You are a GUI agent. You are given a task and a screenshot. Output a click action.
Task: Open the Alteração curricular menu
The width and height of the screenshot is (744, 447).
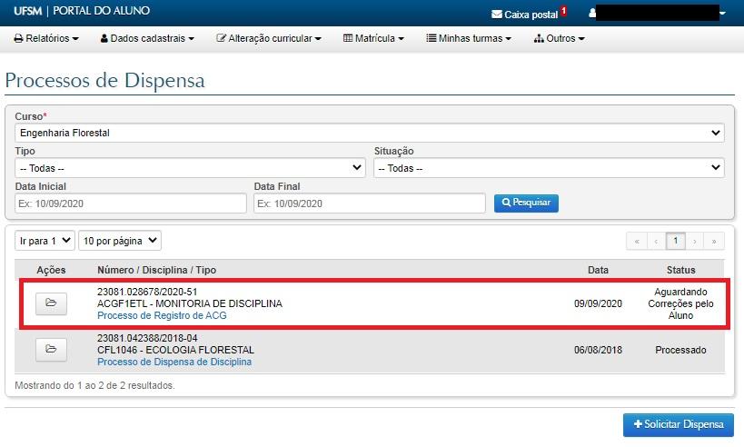268,38
